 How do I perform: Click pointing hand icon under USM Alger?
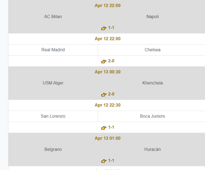pos(104,94)
